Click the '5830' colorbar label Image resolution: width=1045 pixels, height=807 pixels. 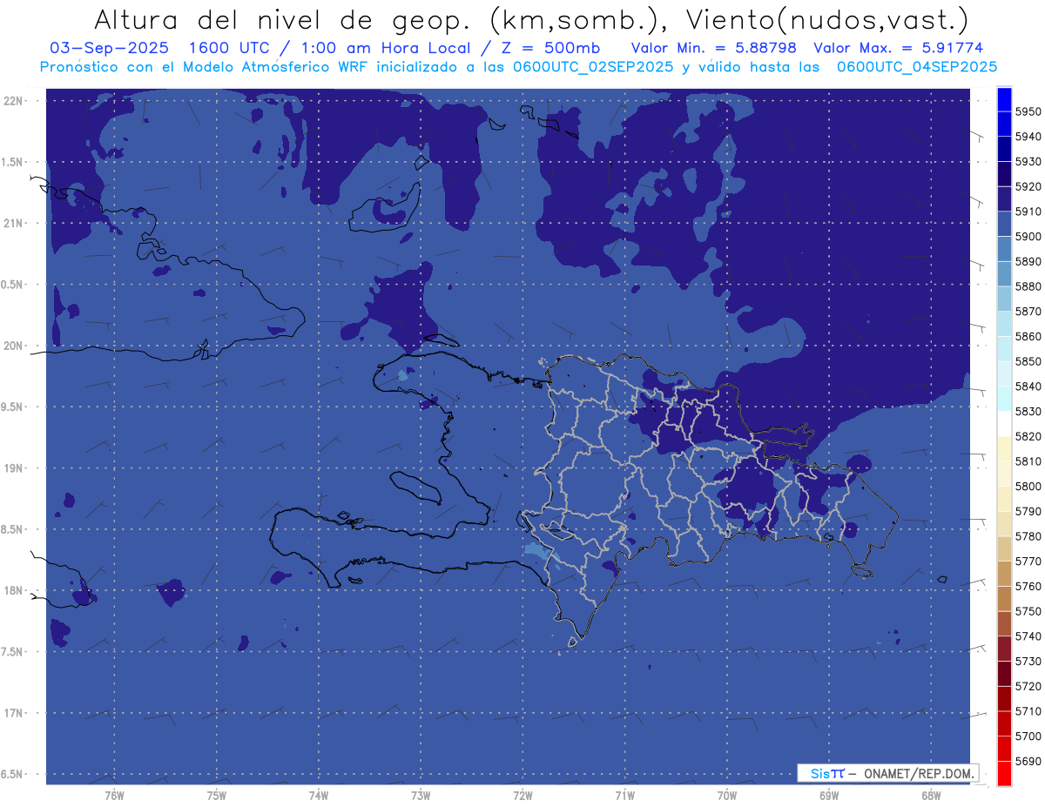click(1029, 411)
